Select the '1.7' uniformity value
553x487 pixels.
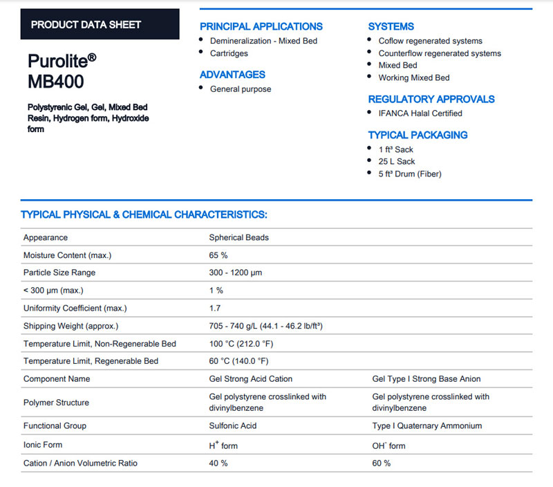pos(215,308)
